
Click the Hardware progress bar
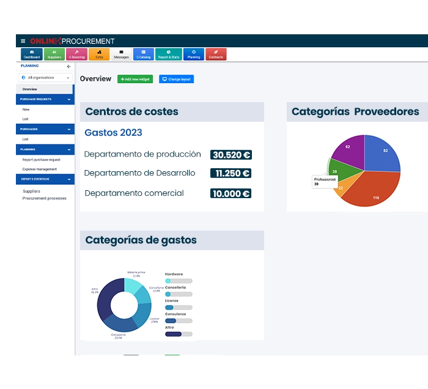click(x=179, y=281)
